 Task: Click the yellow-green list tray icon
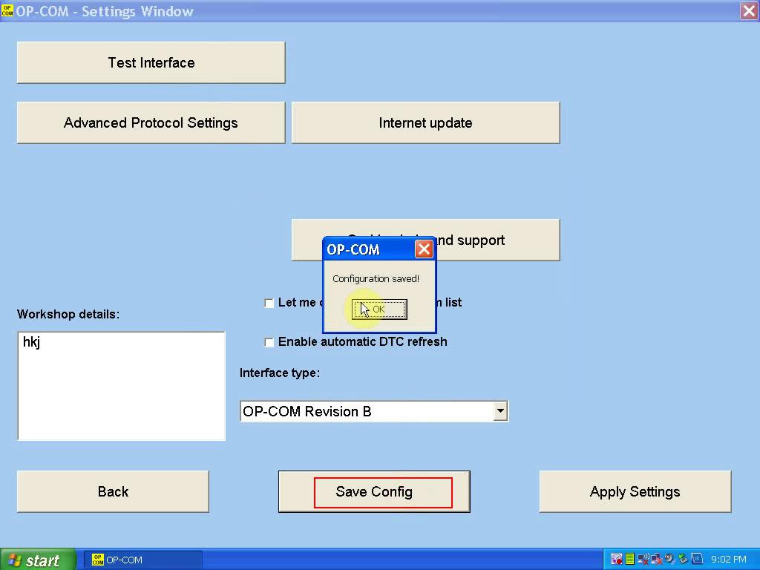629,559
